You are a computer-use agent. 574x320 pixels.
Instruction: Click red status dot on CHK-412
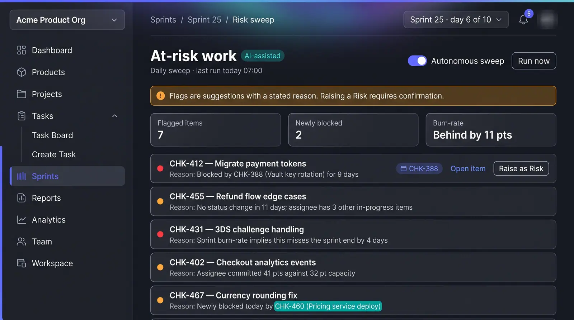click(x=160, y=168)
